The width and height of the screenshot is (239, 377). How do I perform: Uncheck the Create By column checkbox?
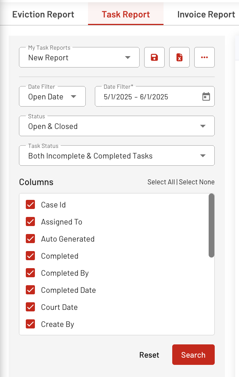(30, 324)
